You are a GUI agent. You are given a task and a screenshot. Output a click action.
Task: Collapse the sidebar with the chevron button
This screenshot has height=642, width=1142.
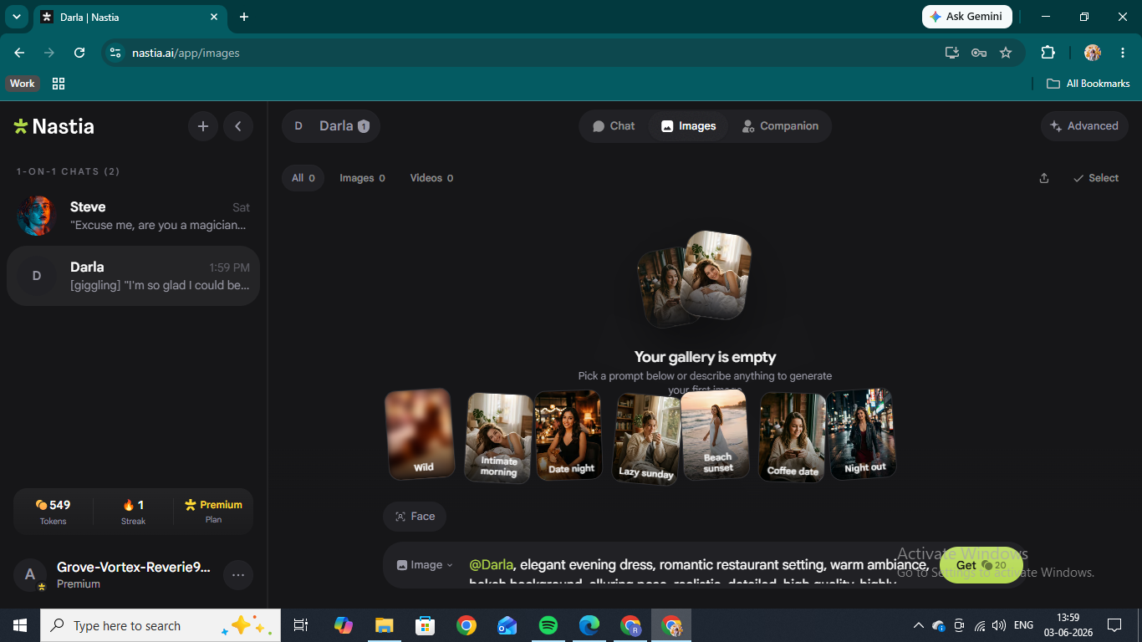pyautogui.click(x=238, y=126)
